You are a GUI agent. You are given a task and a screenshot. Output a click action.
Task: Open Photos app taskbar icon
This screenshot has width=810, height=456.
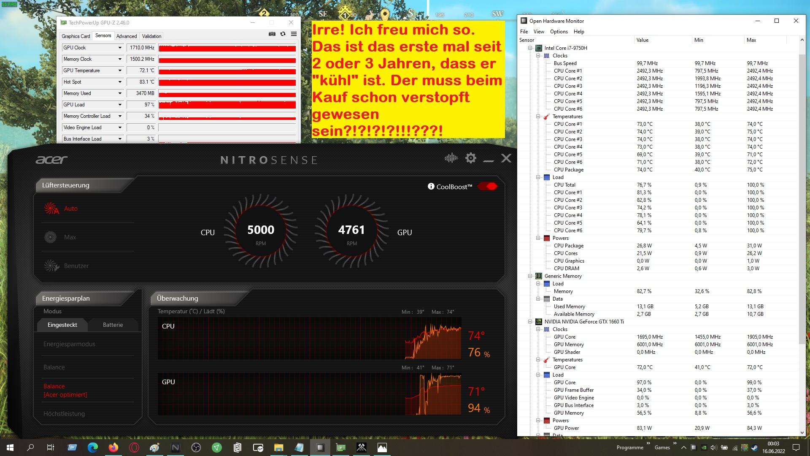pyautogui.click(x=382, y=448)
